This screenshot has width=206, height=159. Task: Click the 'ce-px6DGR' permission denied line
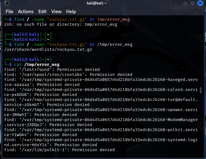click(41, 95)
